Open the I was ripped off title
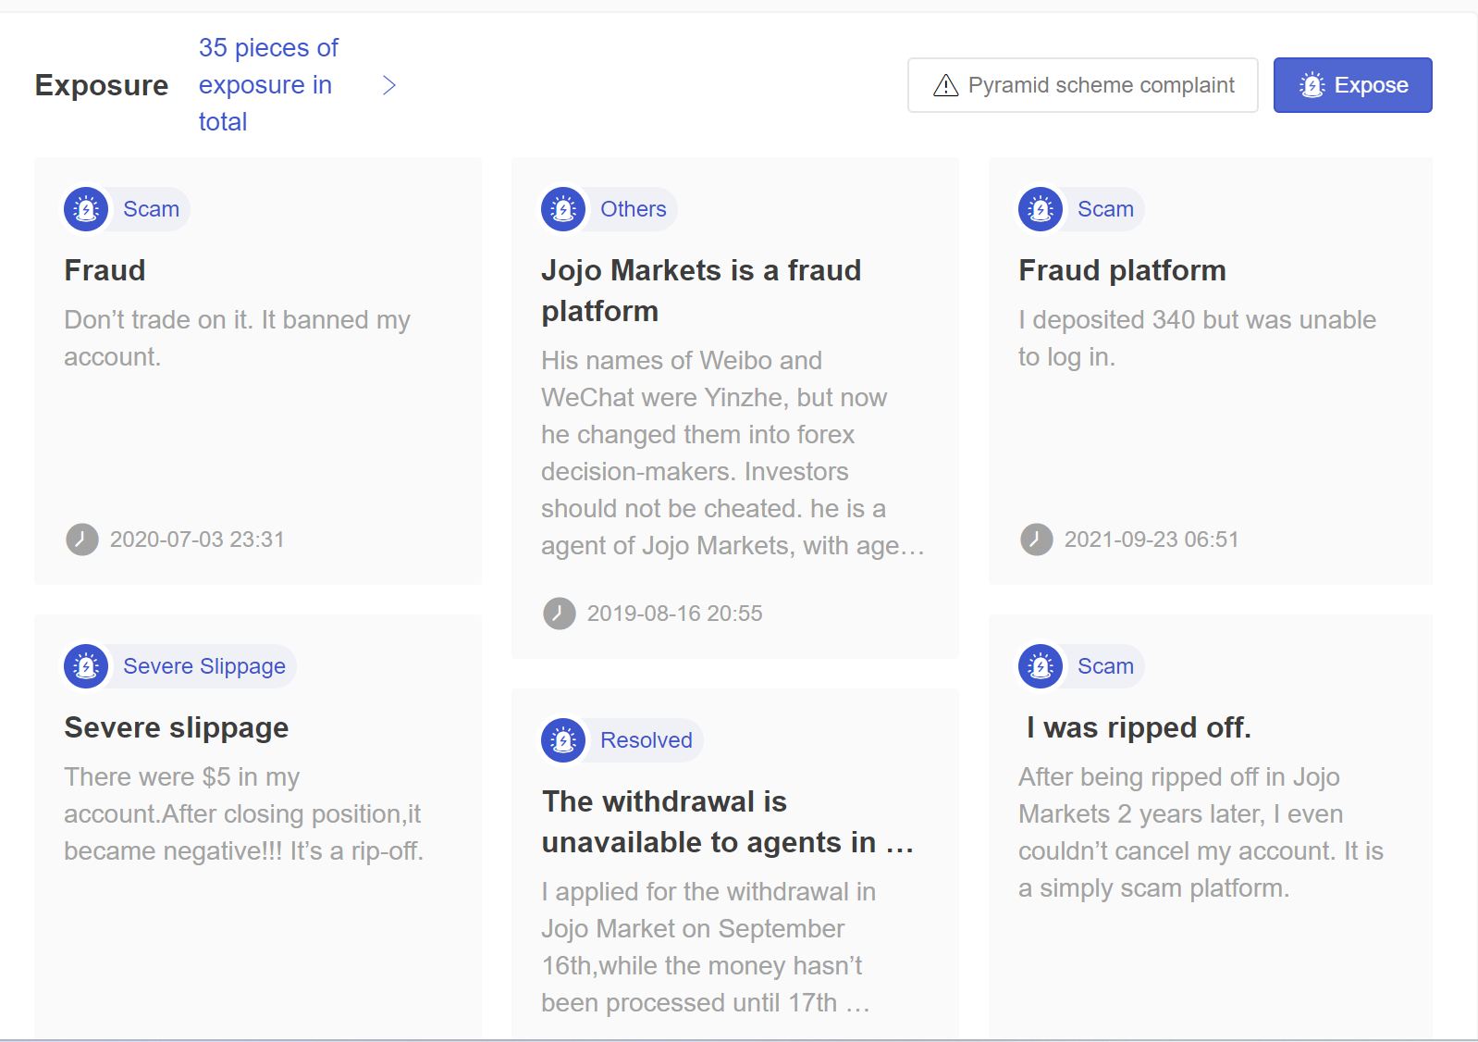 pyautogui.click(x=1138, y=727)
